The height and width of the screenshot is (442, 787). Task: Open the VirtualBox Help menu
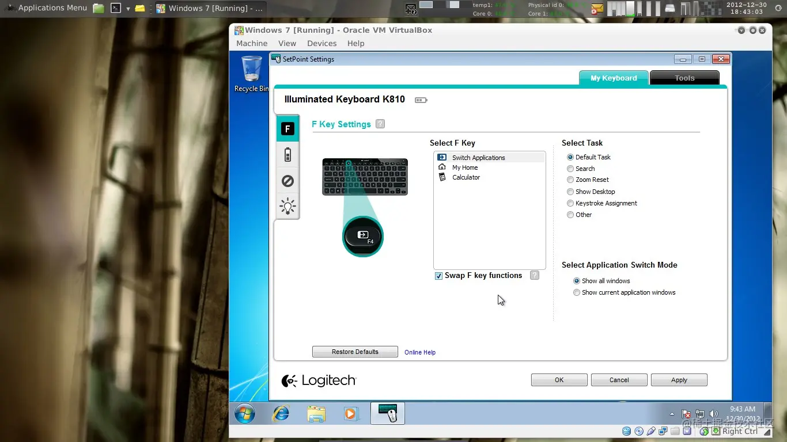coord(355,43)
